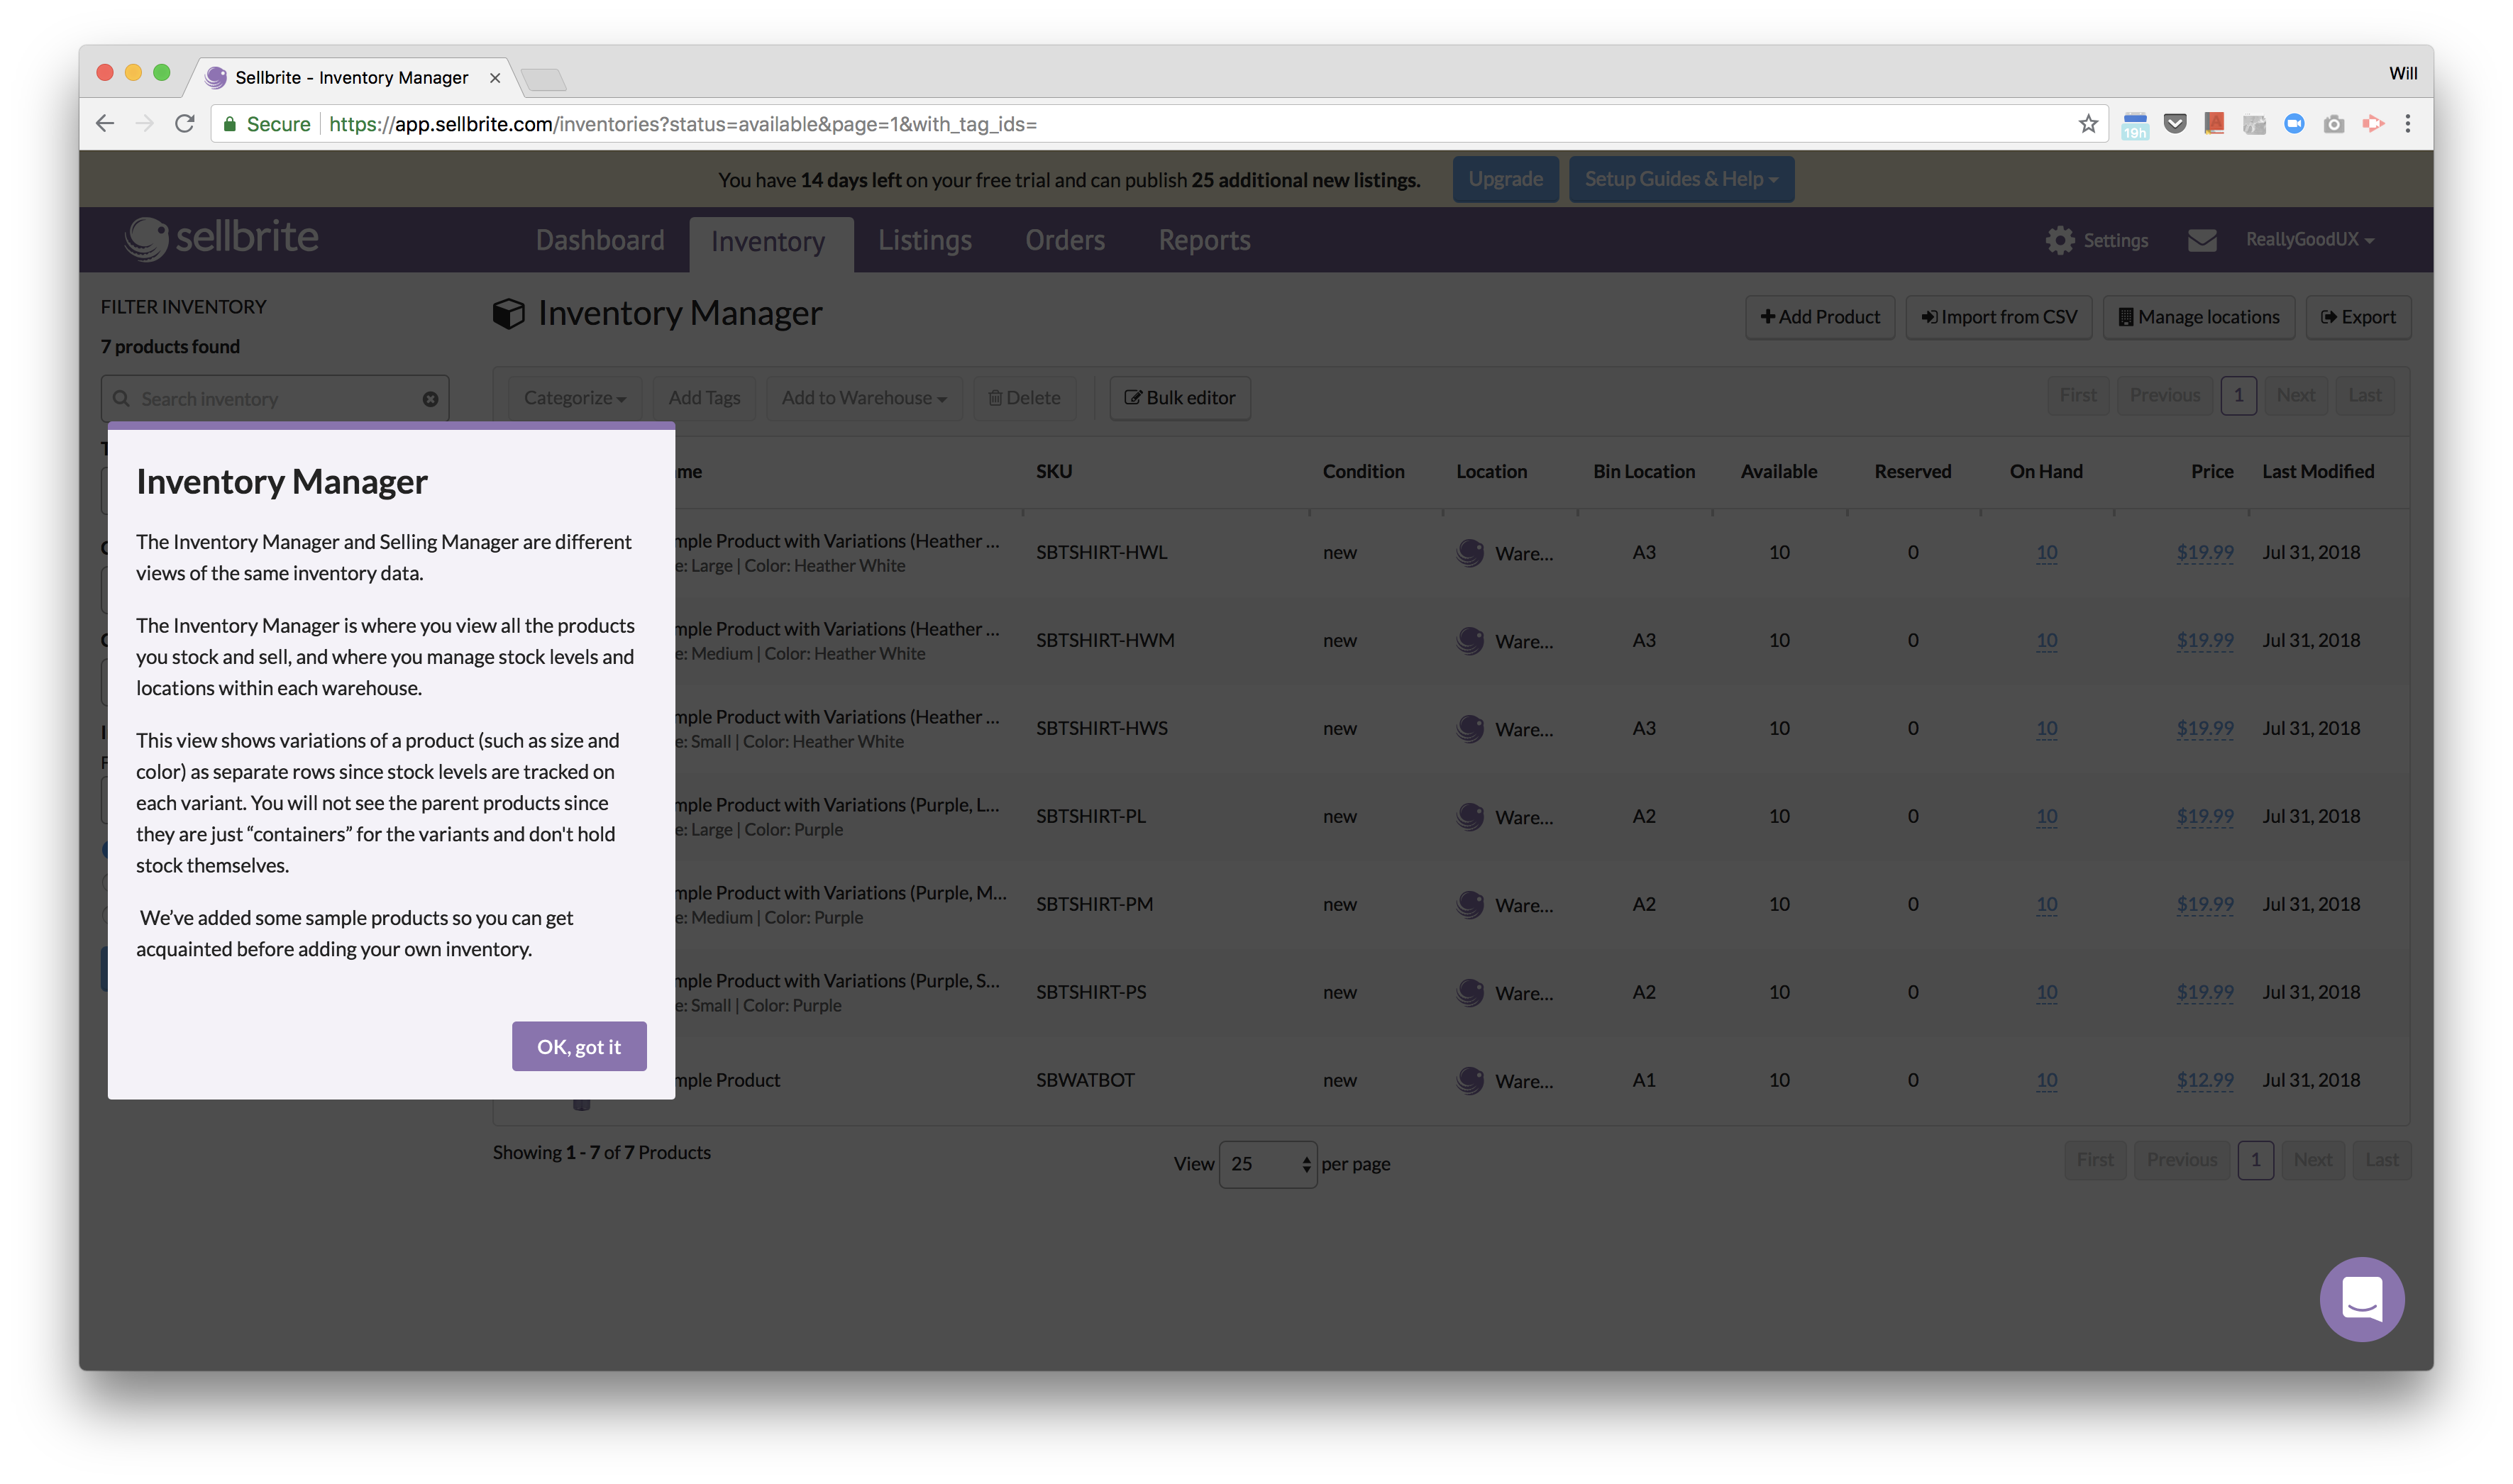Click the Upgrade button
This screenshot has height=1484, width=2513.
1505,179
